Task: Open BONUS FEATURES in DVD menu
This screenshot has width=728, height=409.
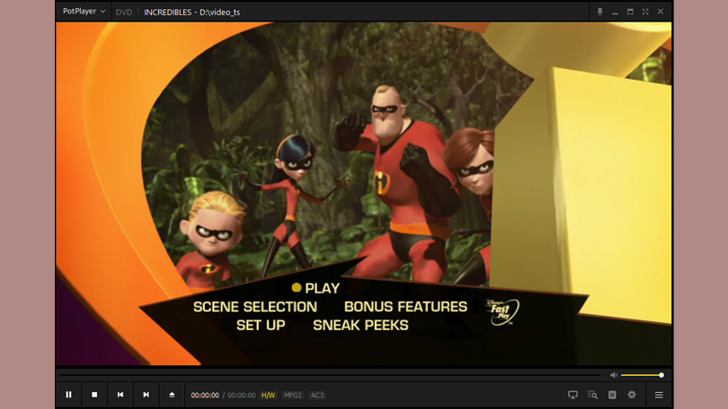Action: point(405,307)
